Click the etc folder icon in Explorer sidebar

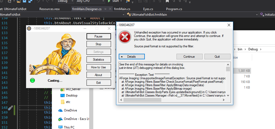(x=63, y=102)
